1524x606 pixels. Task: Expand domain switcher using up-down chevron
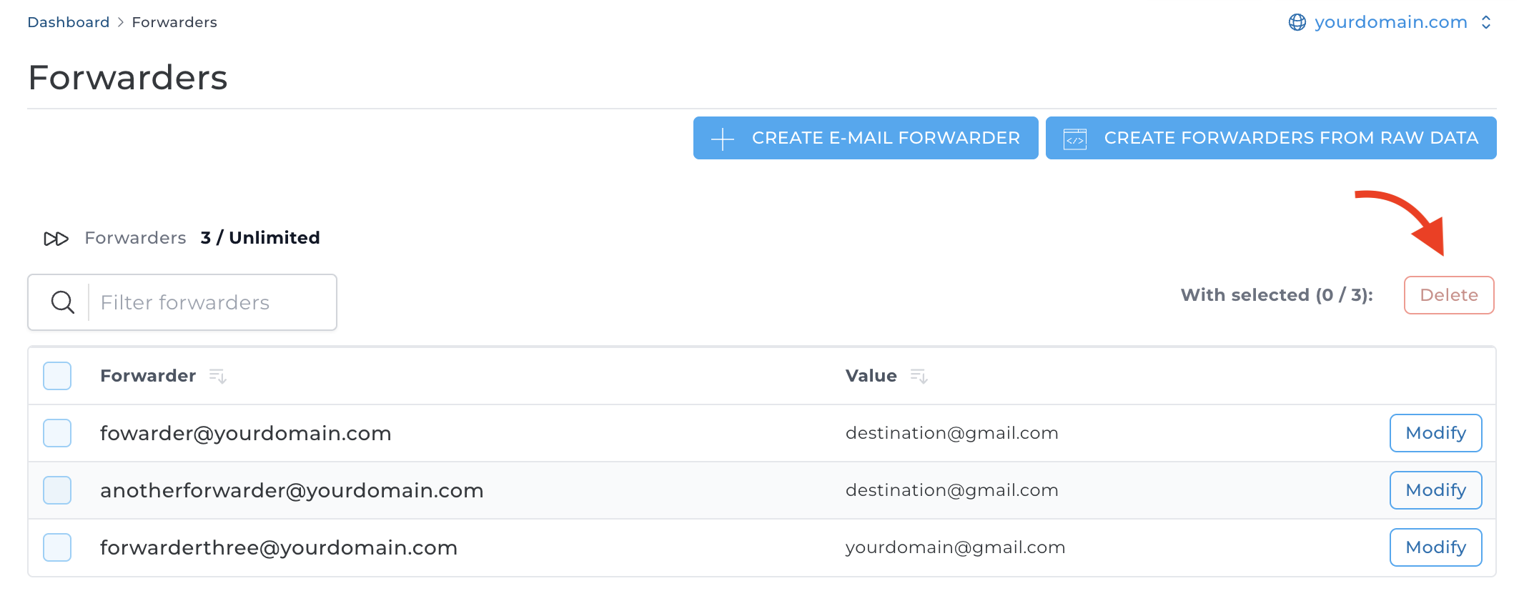[1486, 22]
